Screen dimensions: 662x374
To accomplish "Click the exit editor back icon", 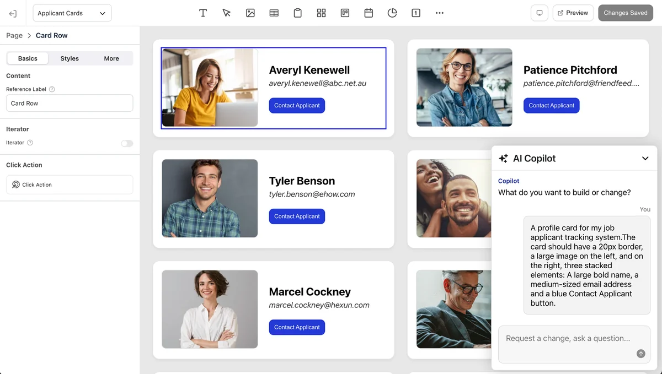I will coord(13,13).
